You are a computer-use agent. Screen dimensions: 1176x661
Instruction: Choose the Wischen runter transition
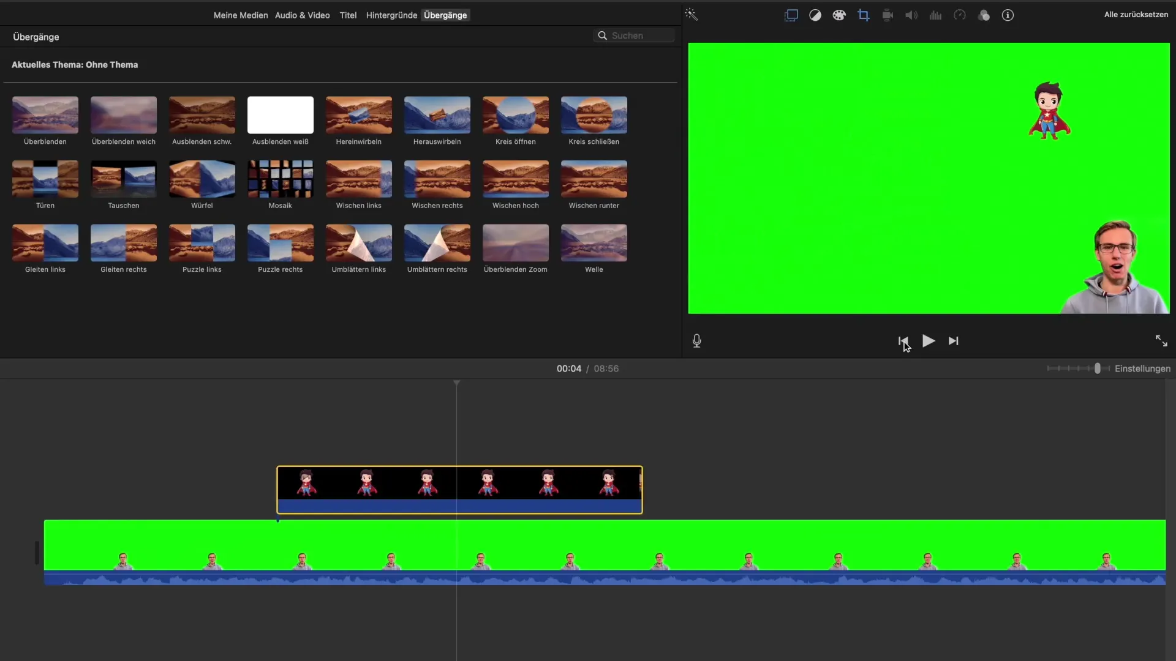[594, 185]
